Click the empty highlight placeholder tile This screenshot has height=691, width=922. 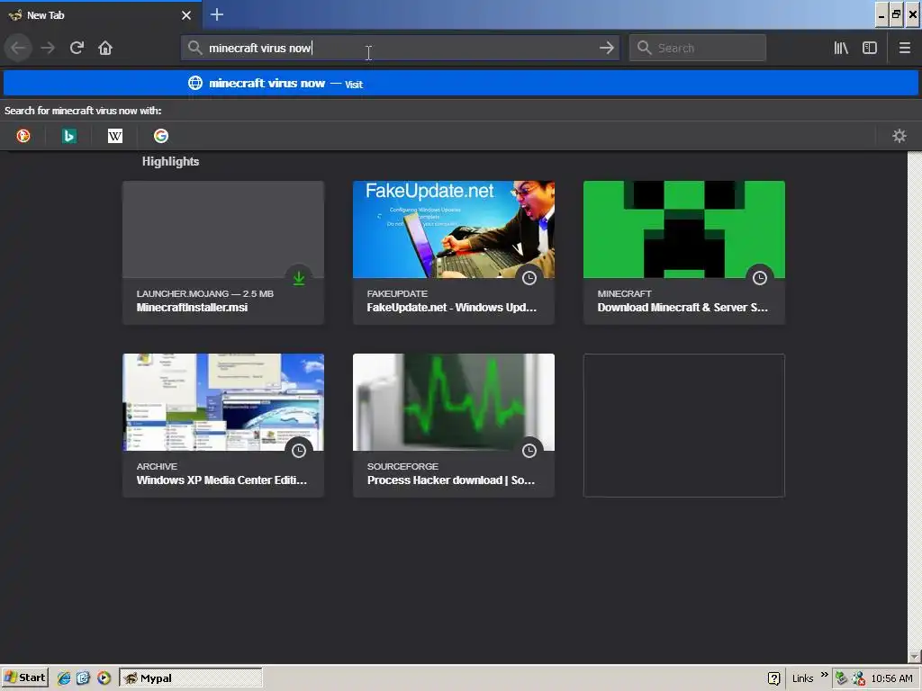pyautogui.click(x=684, y=426)
